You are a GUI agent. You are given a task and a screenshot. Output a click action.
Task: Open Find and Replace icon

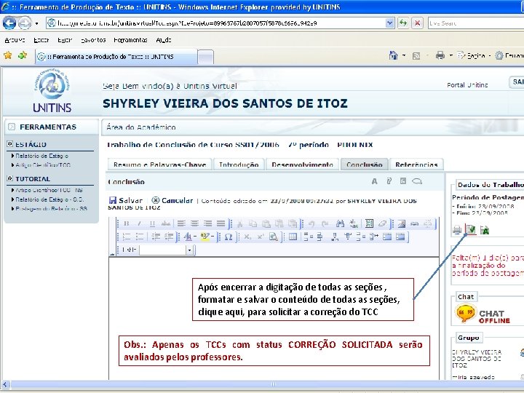pos(353,223)
